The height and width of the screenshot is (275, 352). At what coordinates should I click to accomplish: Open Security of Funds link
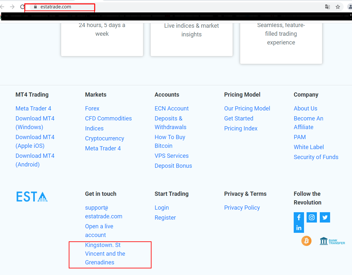pos(316,157)
